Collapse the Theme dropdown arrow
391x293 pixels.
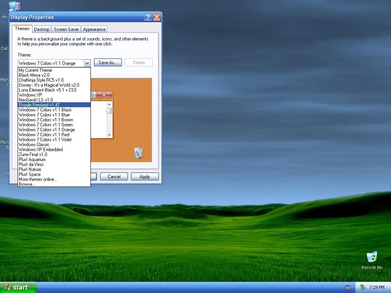(x=87, y=63)
